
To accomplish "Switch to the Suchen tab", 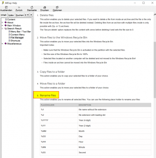I will coord(20,15).
